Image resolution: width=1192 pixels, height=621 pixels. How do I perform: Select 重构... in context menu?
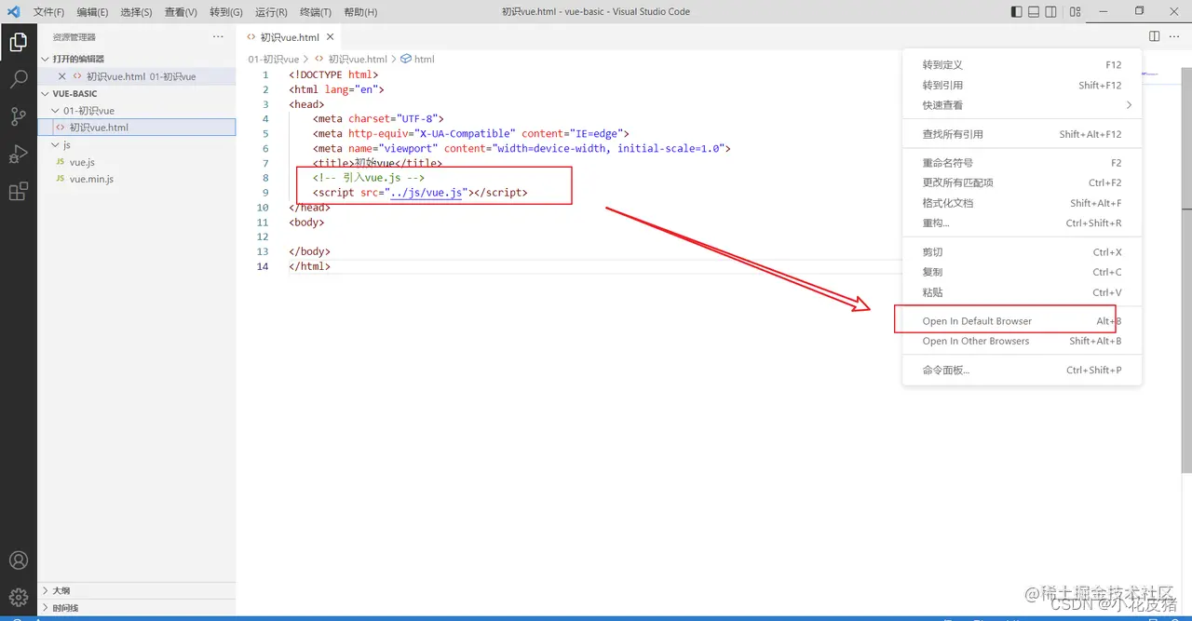point(1022,223)
